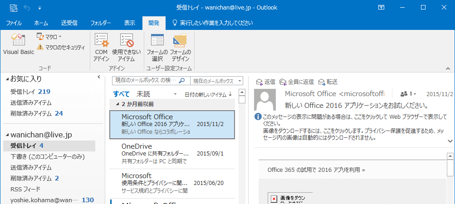
Task: Open the Visual Basic editor
Action: tap(18, 44)
